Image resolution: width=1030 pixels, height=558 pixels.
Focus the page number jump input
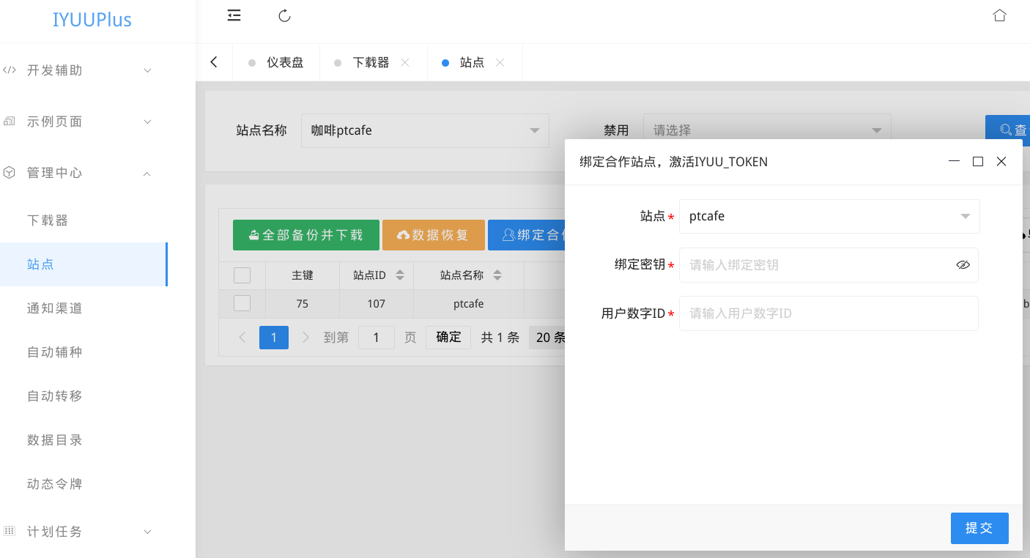pos(377,338)
